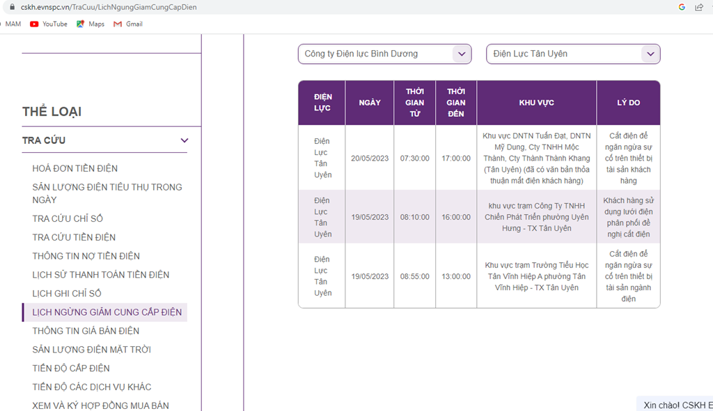Open the YouTube bookmark
The image size is (713, 411).
point(49,24)
